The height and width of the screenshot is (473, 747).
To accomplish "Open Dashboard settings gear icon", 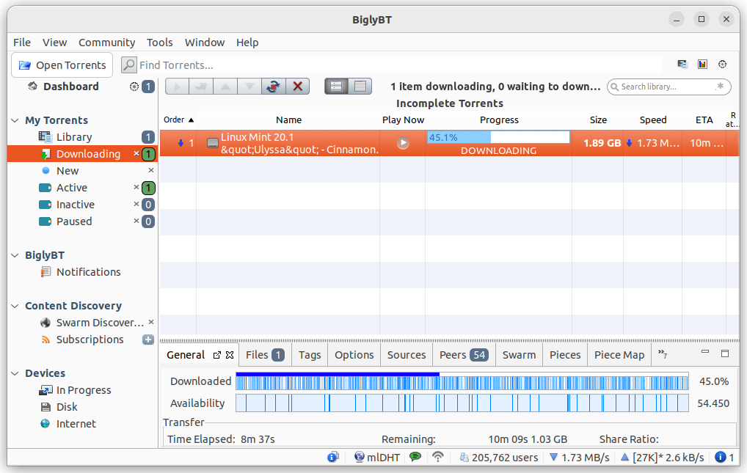I will click(x=134, y=87).
